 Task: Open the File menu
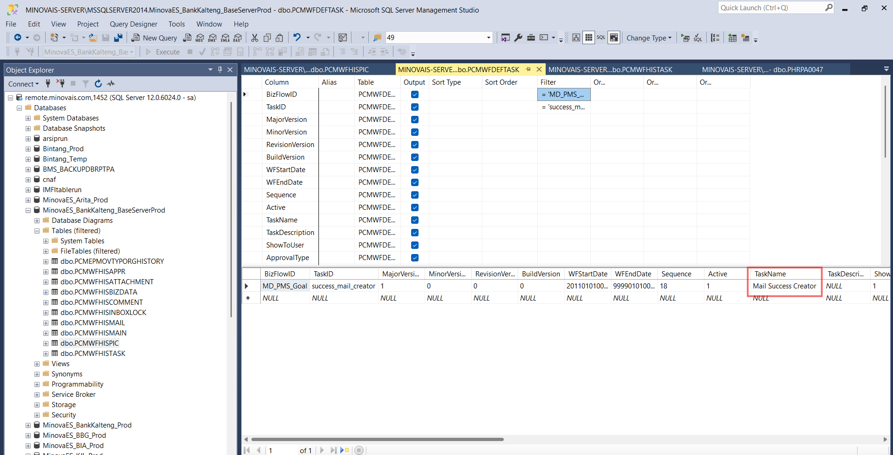11,24
